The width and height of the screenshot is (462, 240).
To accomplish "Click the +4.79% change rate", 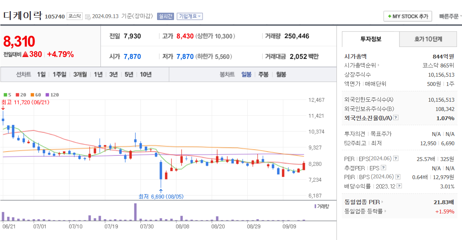I will pyautogui.click(x=60, y=54).
